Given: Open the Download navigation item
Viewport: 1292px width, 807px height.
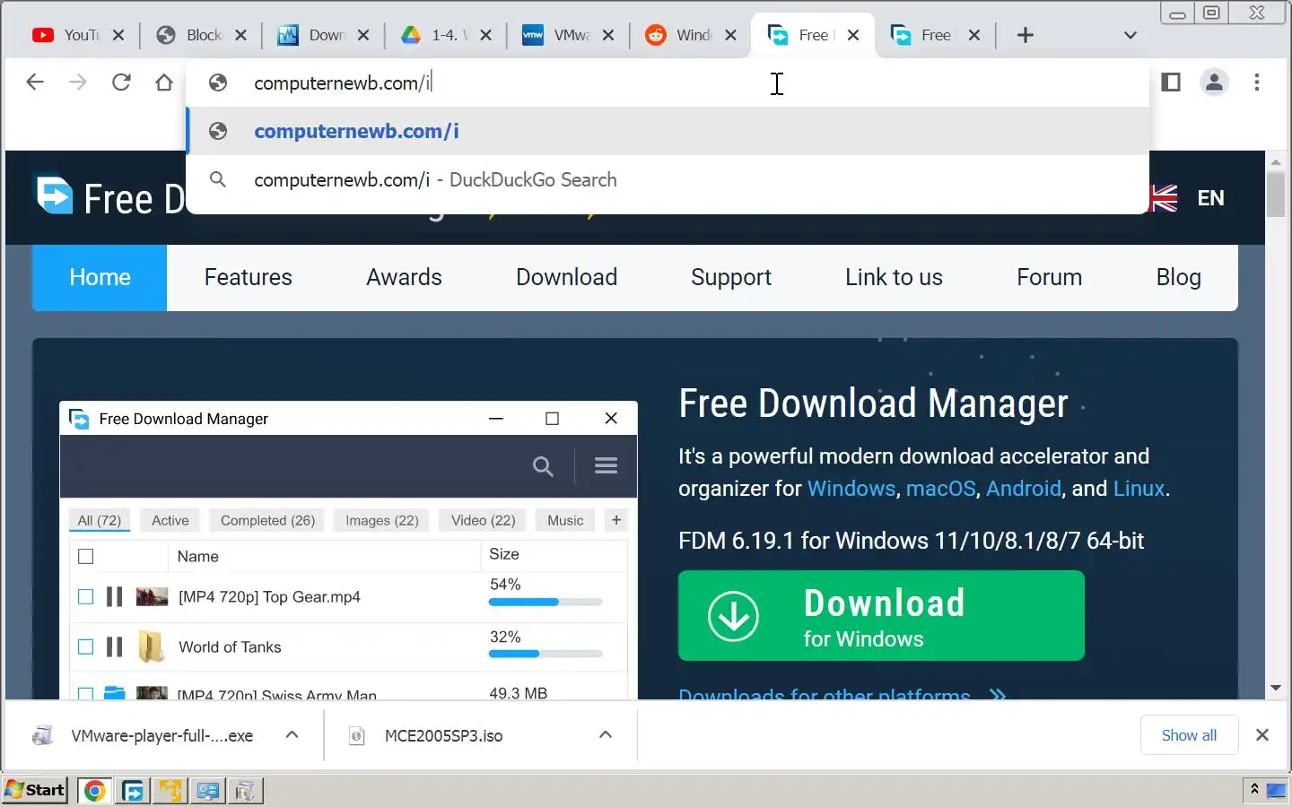Looking at the screenshot, I should [x=566, y=277].
